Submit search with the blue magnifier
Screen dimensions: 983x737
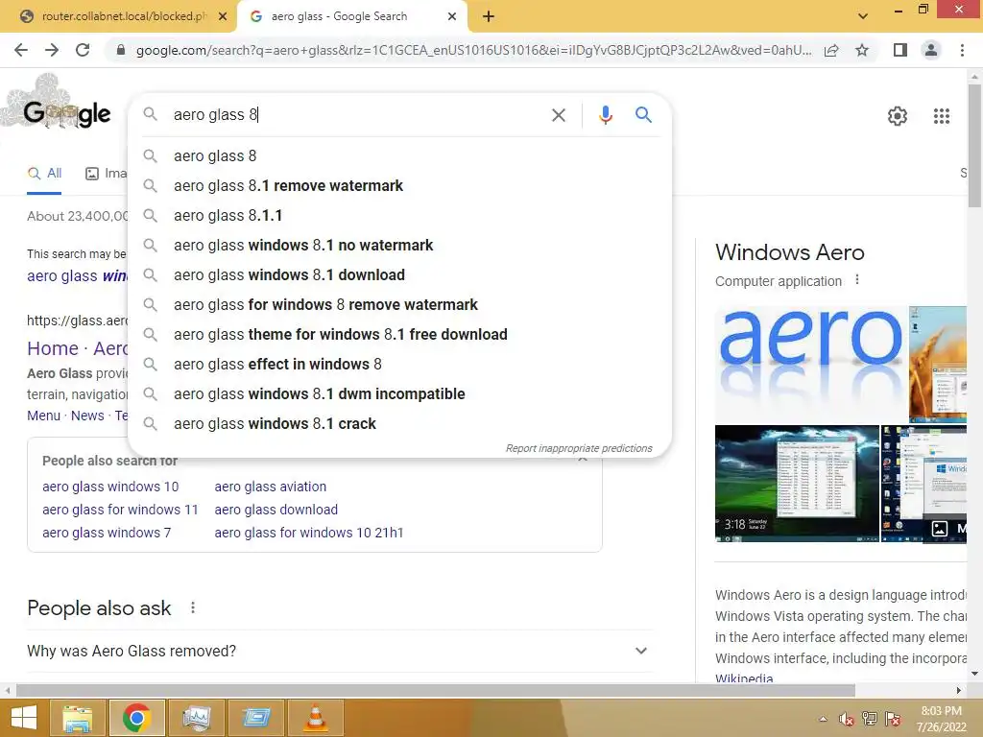pos(643,115)
